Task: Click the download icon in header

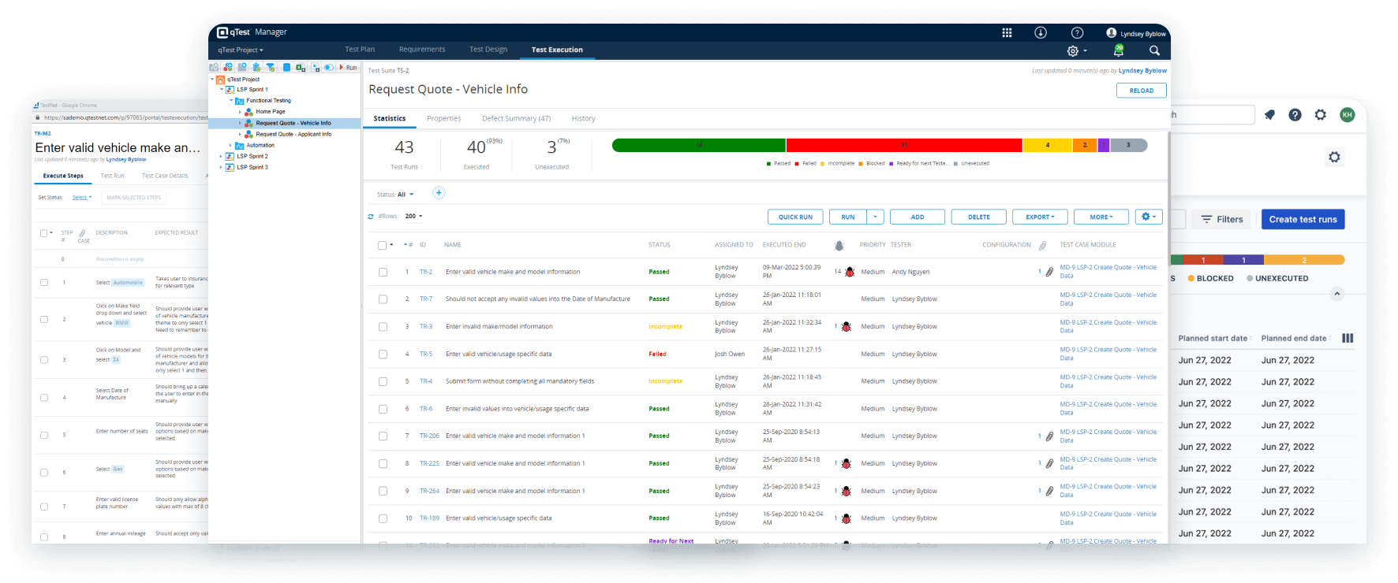Action: pyautogui.click(x=1041, y=33)
